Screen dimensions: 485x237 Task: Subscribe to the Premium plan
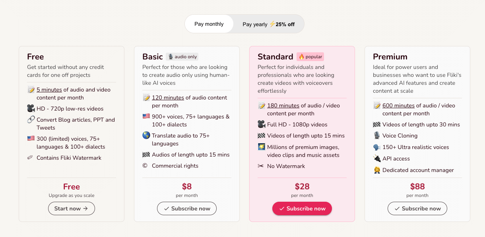tap(417, 208)
